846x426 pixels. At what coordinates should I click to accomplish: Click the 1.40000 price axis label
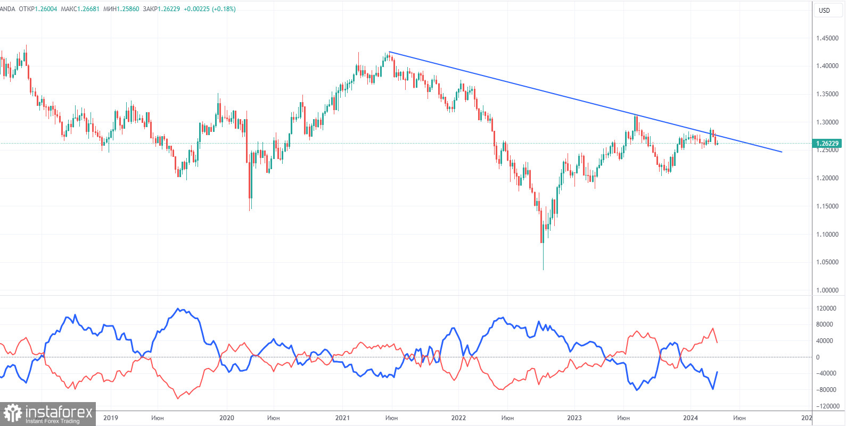827,66
